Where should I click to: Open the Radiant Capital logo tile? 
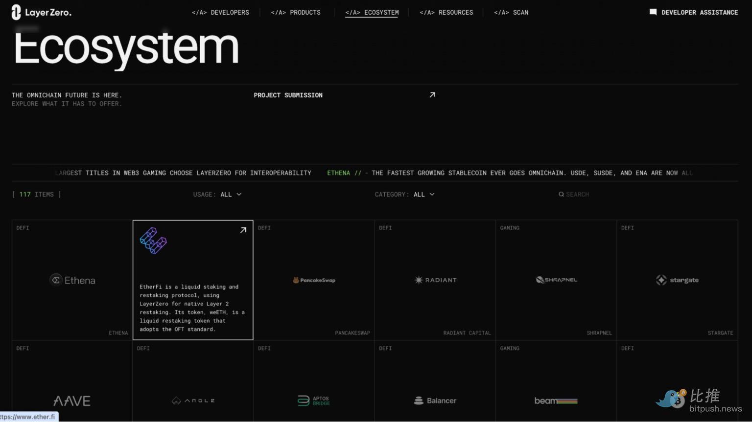coord(435,280)
